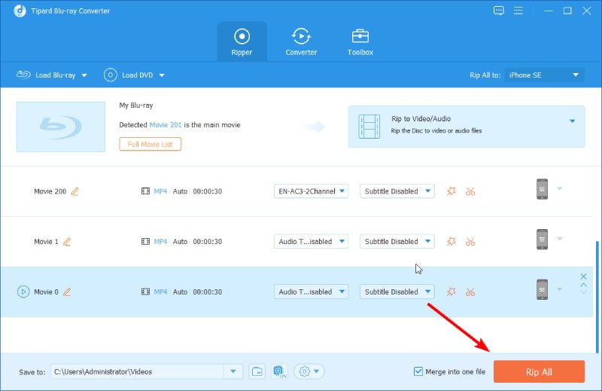Open the Save to path dropdown arrow
602x391 pixels.
[233, 371]
